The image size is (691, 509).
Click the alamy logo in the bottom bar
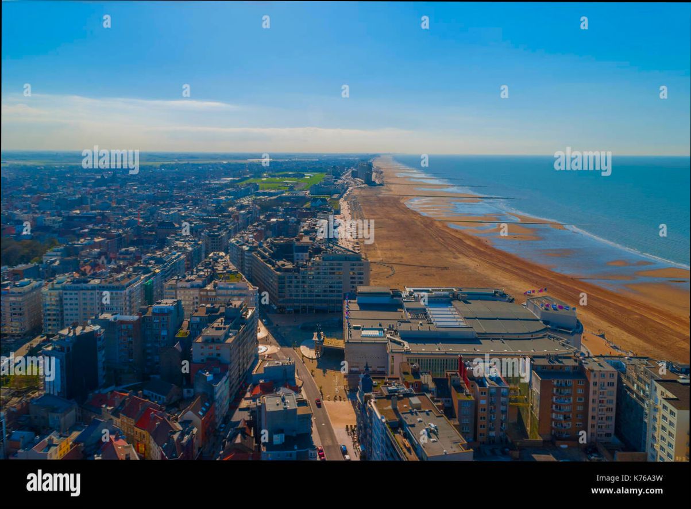click(55, 482)
